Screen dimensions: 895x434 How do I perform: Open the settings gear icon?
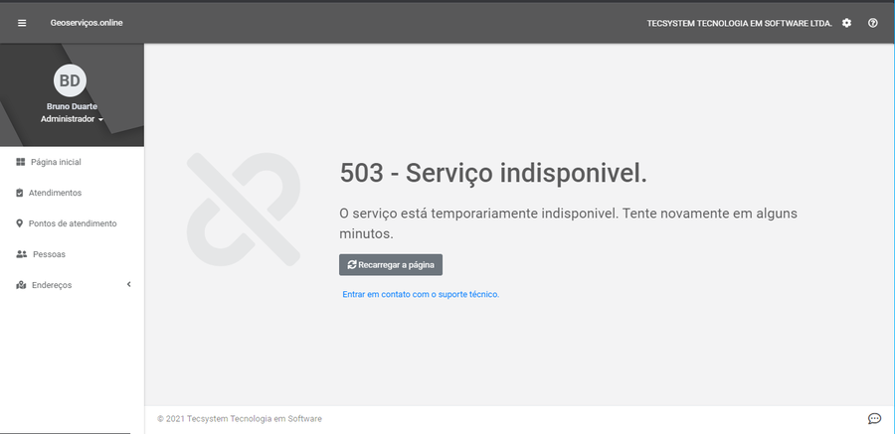pyautogui.click(x=846, y=23)
